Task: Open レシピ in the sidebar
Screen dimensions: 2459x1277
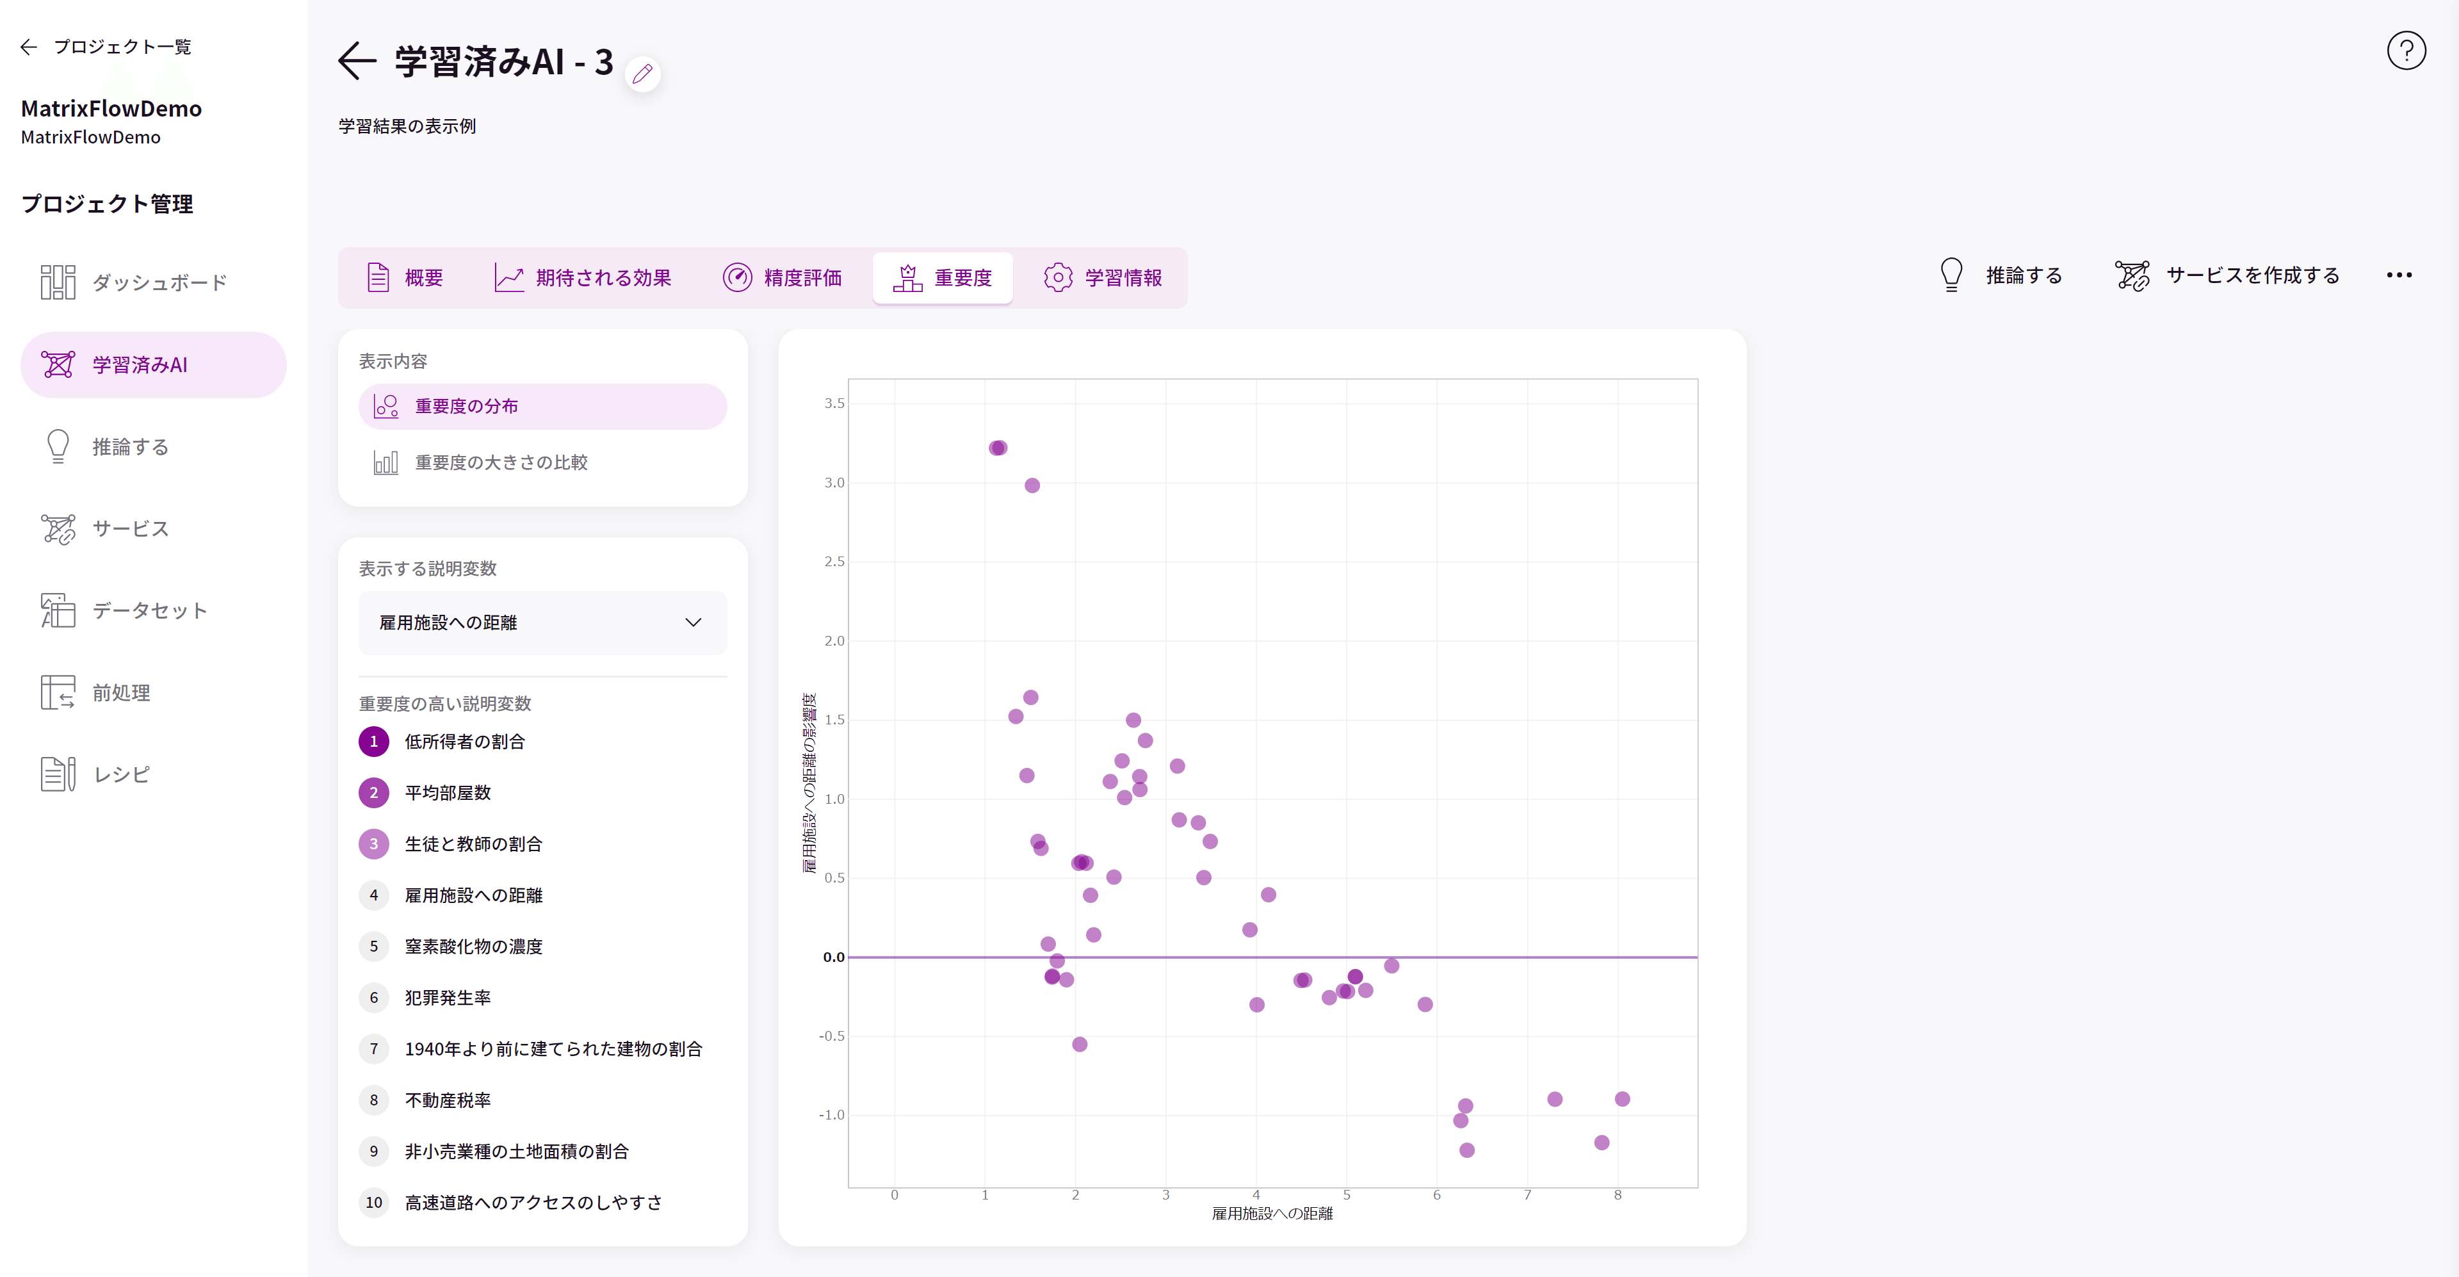Action: (x=121, y=774)
